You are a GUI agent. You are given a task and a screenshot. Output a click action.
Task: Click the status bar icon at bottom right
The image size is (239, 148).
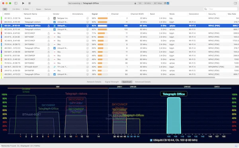click(x=236, y=146)
